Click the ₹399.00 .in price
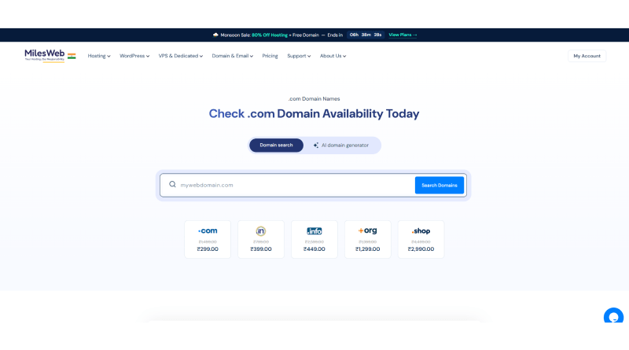The height and width of the screenshot is (350, 629). pos(261,249)
